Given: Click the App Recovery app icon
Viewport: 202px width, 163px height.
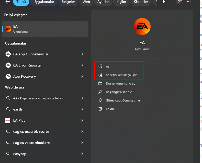Looking at the screenshot, I should [x=8, y=76].
